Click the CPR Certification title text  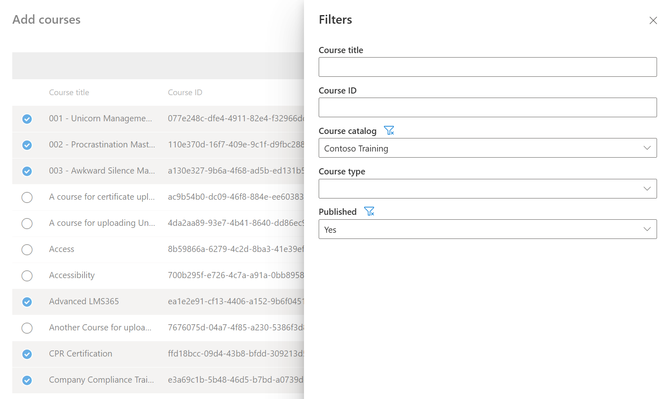pyautogui.click(x=80, y=354)
